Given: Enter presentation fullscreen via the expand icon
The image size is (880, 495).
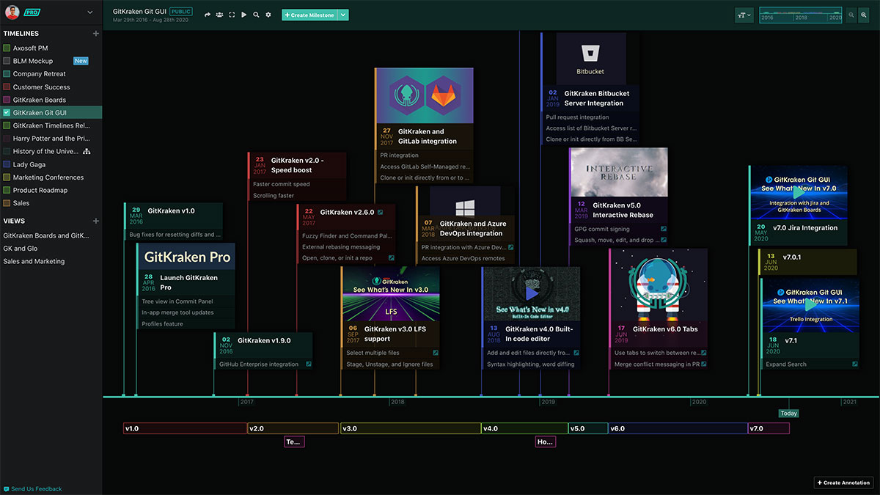Looking at the screenshot, I should 232,15.
